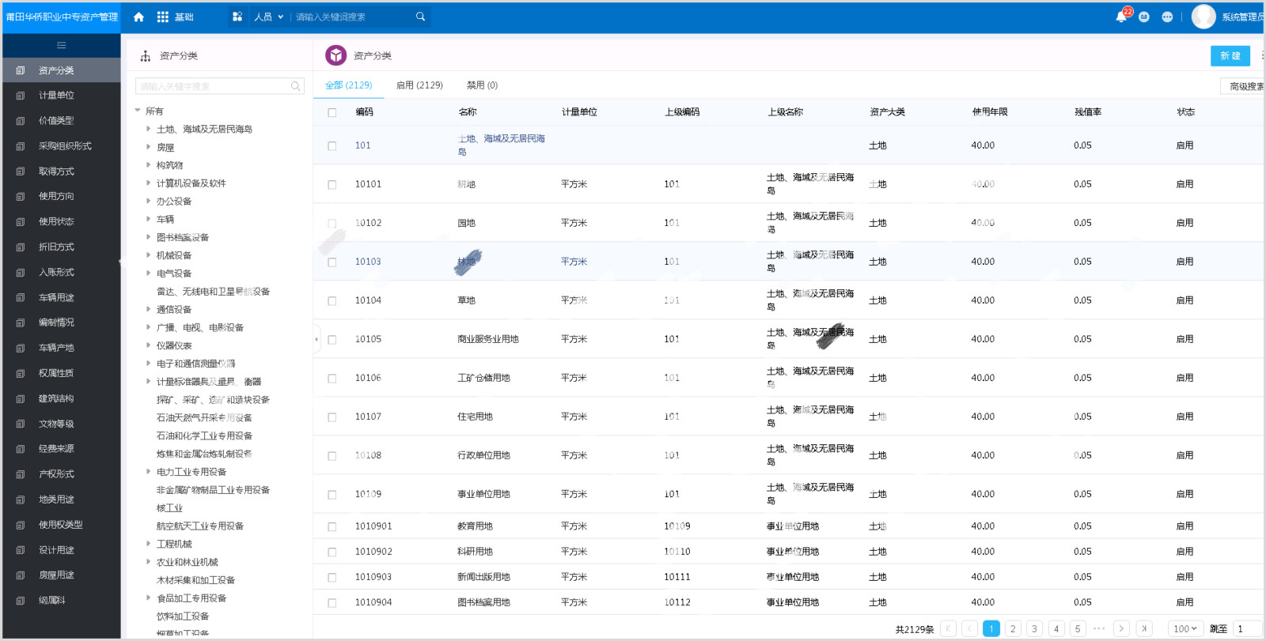Collapse the 所有 root tree node
The width and height of the screenshot is (1266, 641).
tap(138, 111)
